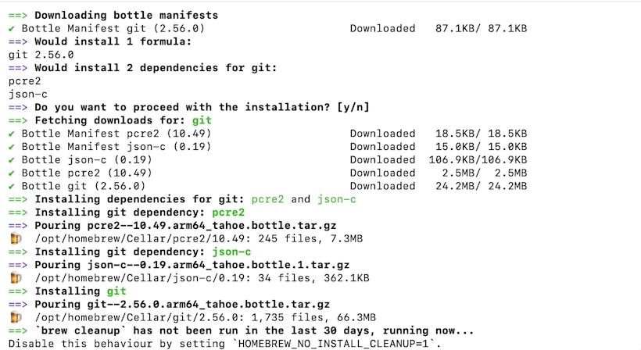The image size is (641, 350).
Task: Click Pouring json-c--0.19.arm64_tahoe.bottle.1.tar.gz
Action: [x=192, y=265]
